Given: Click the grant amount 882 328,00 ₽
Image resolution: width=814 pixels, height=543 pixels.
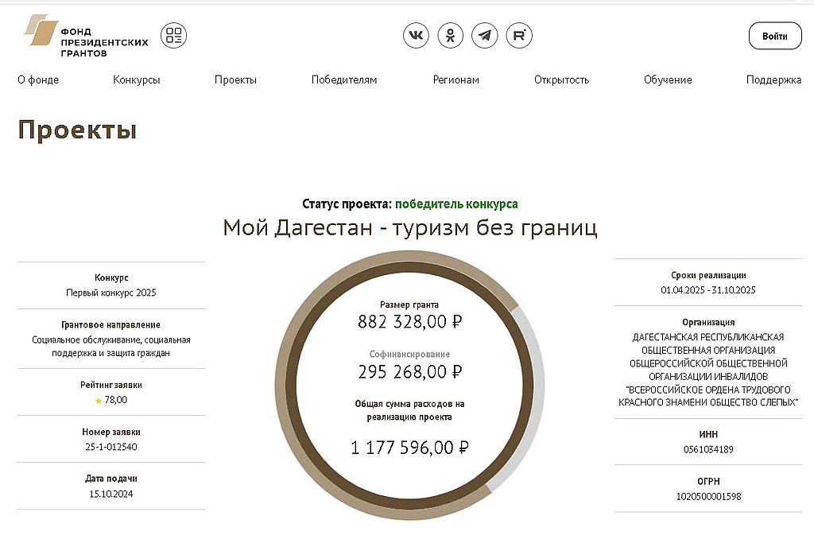Looking at the screenshot, I should pos(410,322).
